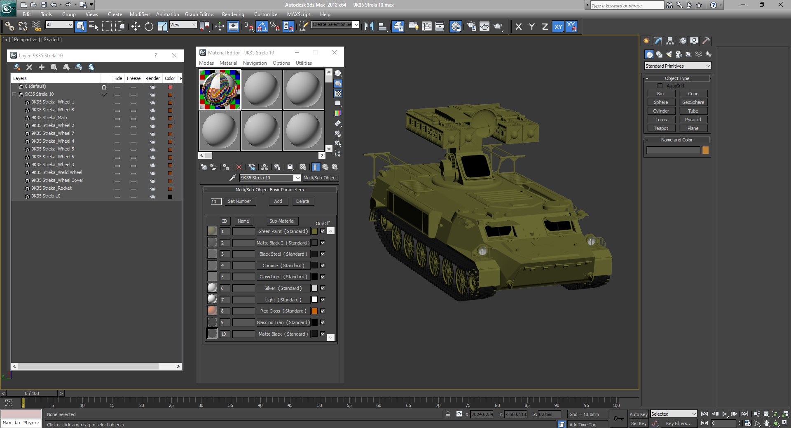791x428 pixels.
Task: Uncheck the Matte Black On/Off checkbox
Action: tap(323, 334)
